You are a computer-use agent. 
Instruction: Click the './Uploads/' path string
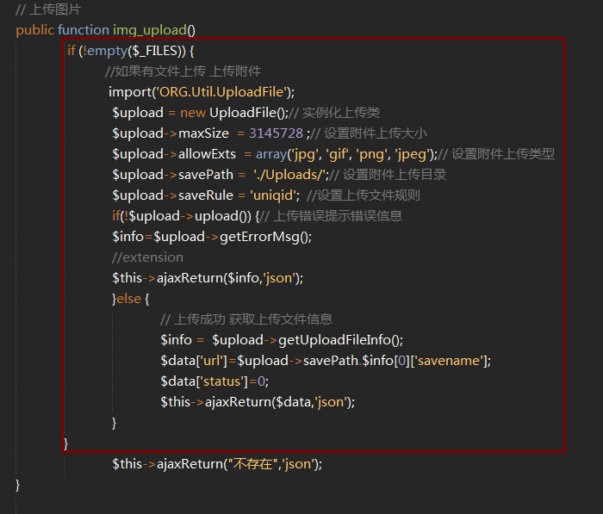291,175
